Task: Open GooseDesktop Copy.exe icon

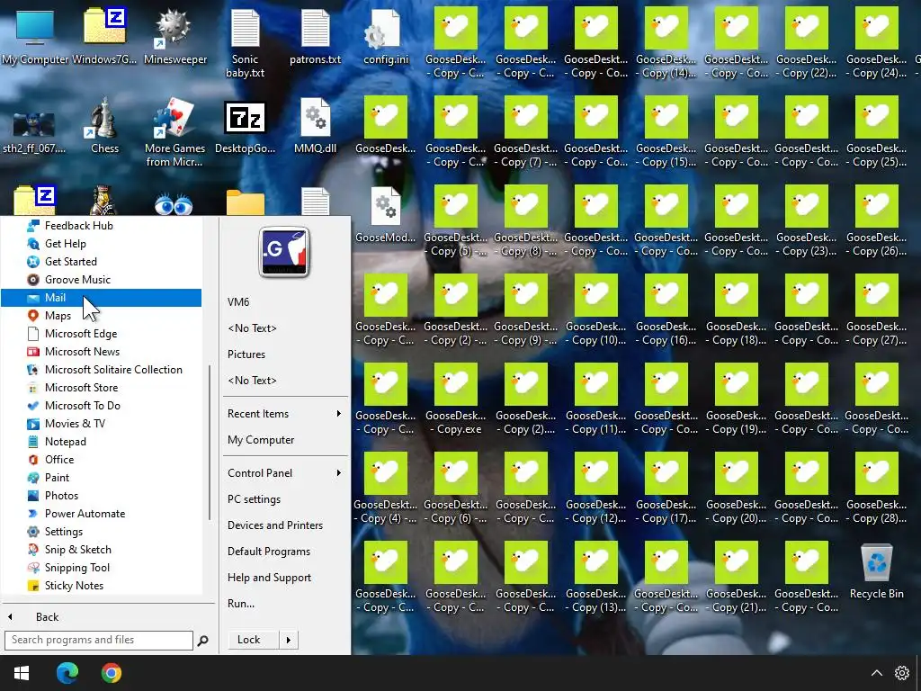Action: click(x=456, y=399)
